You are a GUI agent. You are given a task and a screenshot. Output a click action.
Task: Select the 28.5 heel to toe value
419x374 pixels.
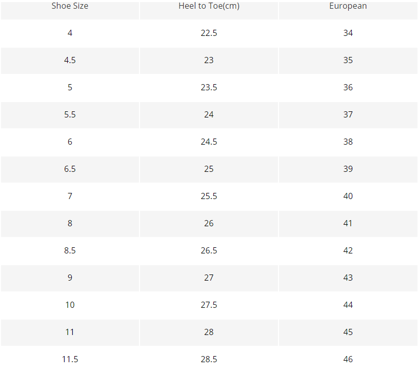[x=209, y=360]
